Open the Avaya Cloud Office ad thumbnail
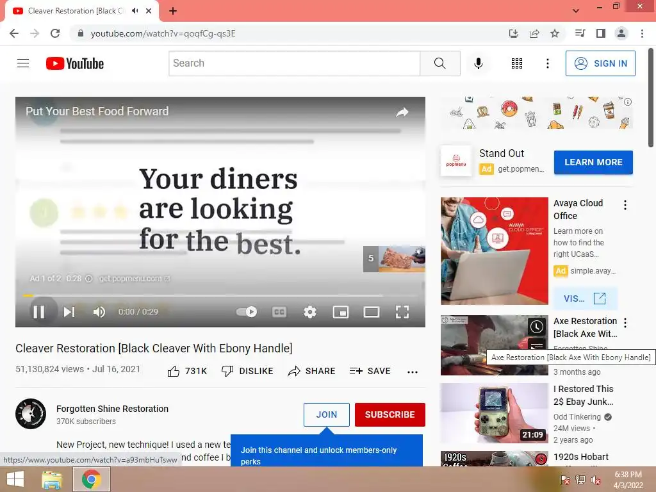The image size is (656, 492). pyautogui.click(x=494, y=251)
